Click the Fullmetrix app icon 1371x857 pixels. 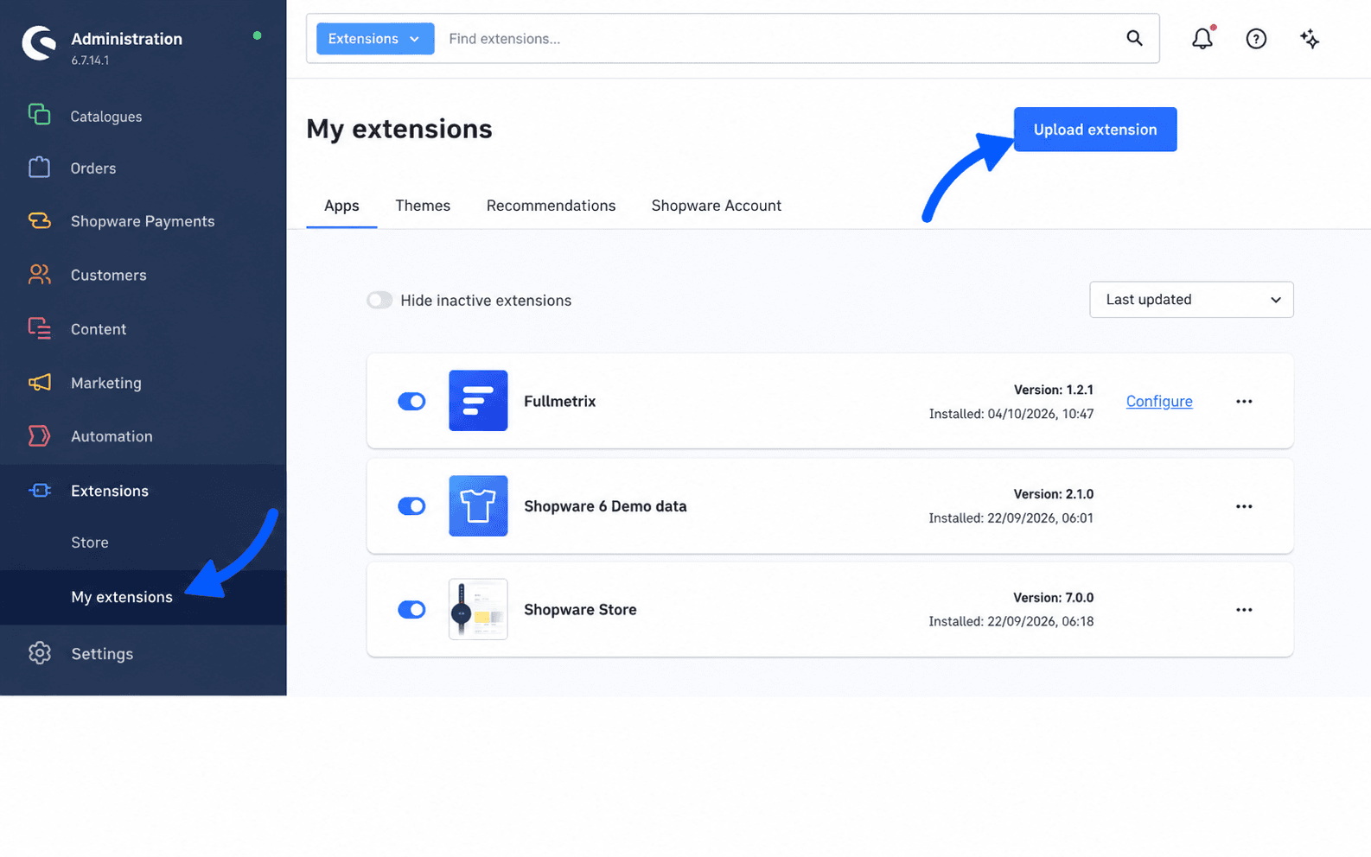(478, 401)
